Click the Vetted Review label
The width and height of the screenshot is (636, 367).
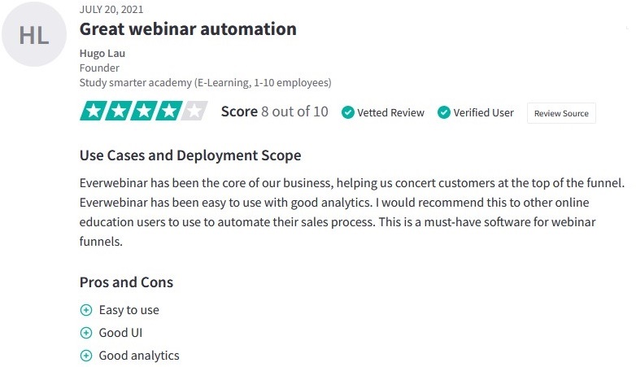point(390,112)
